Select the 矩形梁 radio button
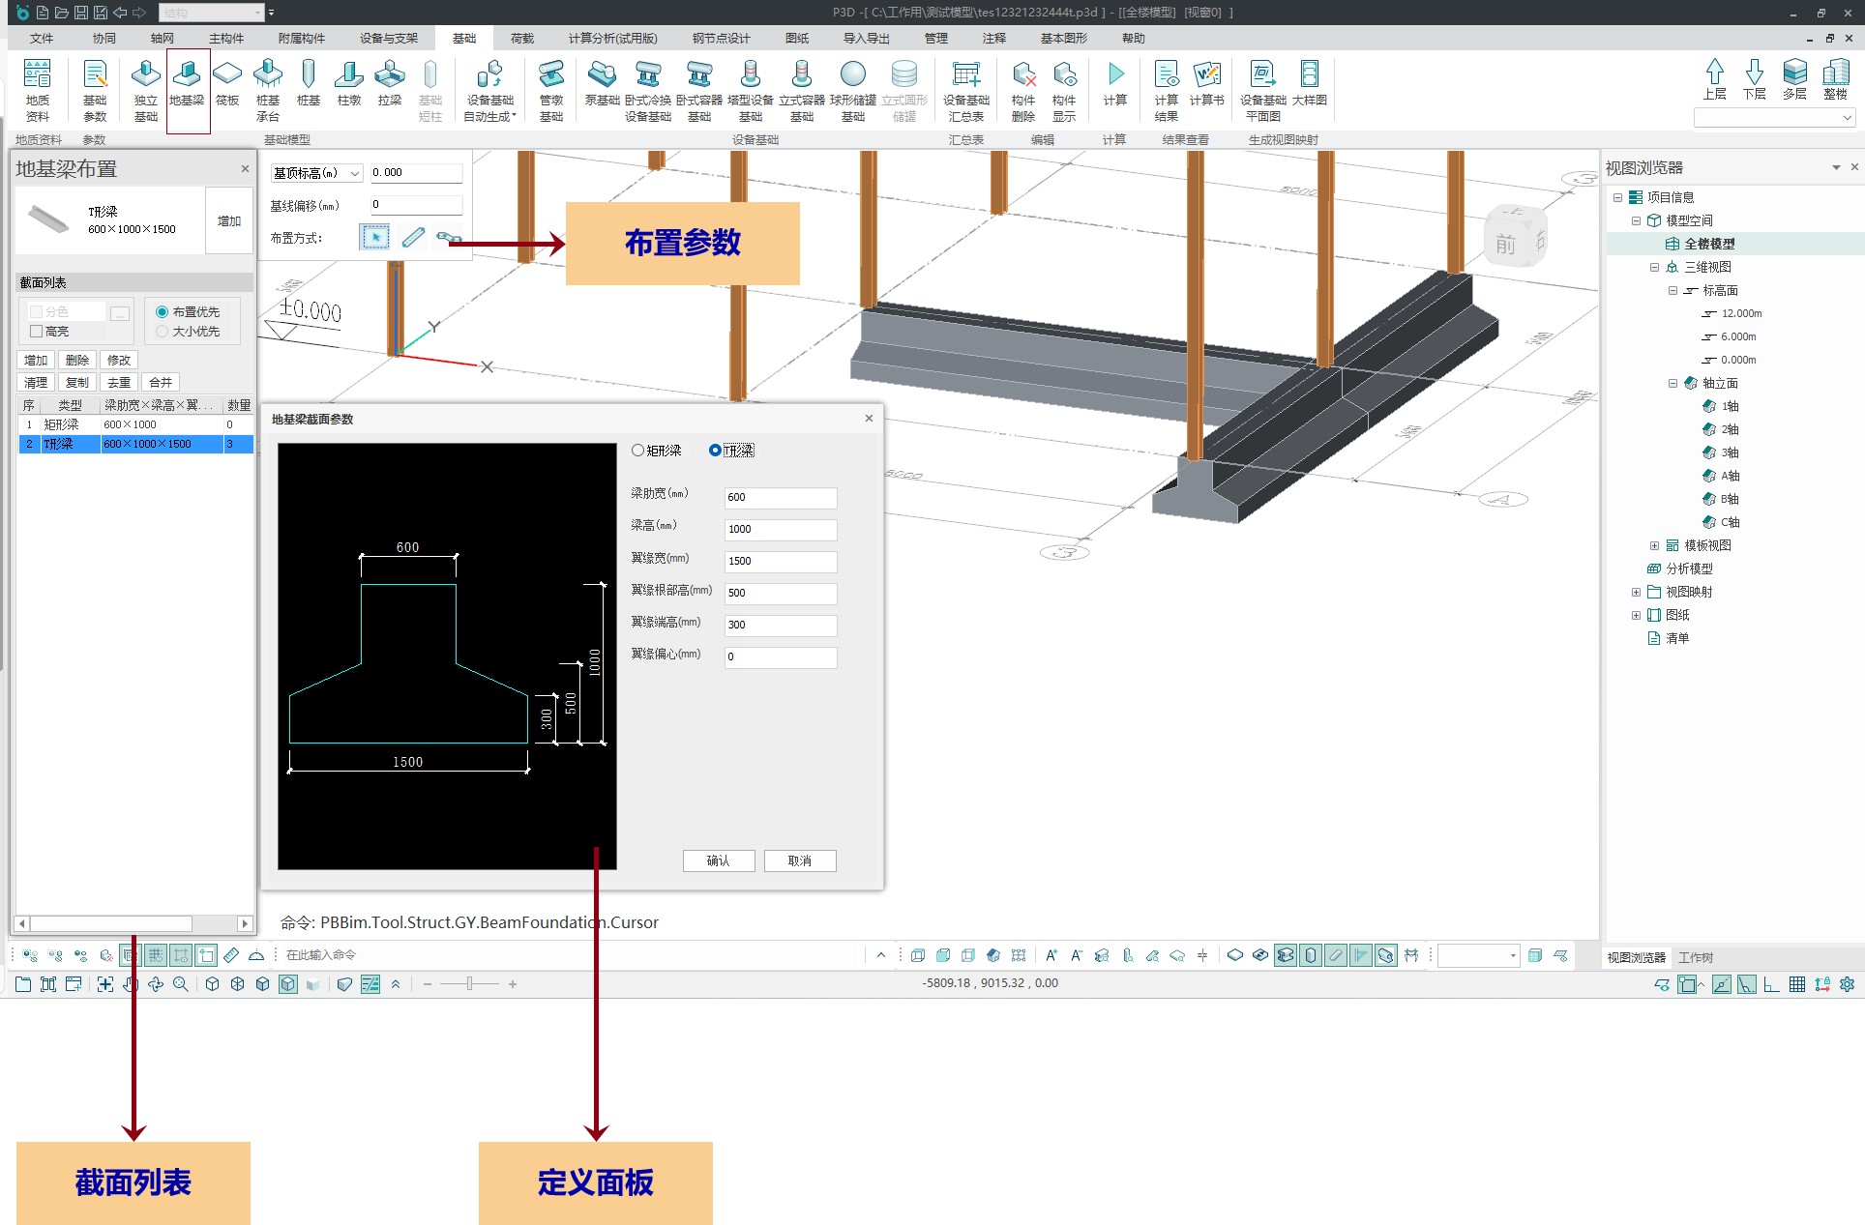Viewport: 1865px width, 1225px height. pos(638,451)
